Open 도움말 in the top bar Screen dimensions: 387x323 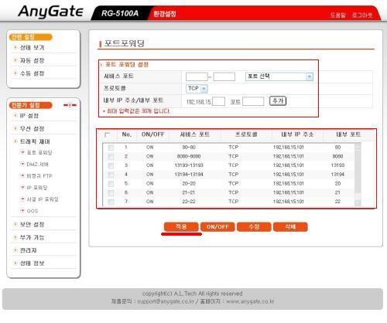[337, 15]
